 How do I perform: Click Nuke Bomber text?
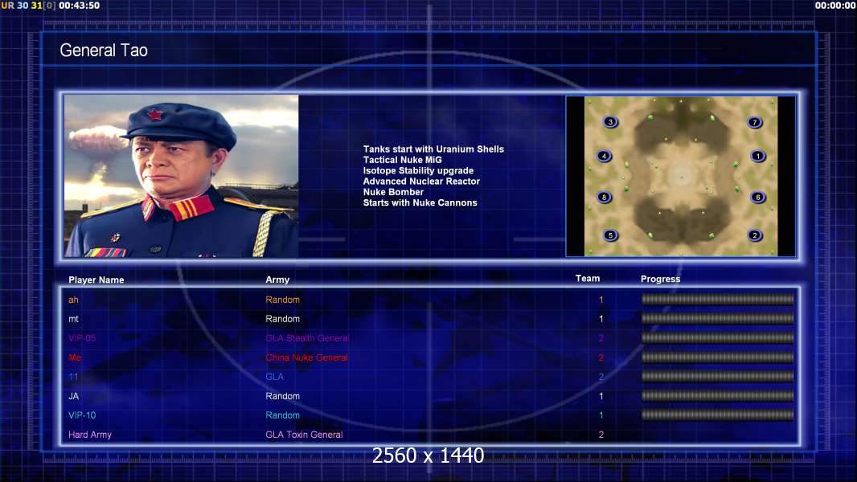coord(393,192)
